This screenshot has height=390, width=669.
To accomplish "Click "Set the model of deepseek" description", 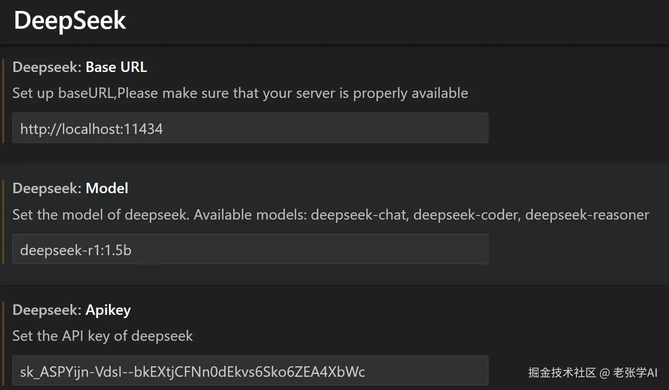I will 100,215.
